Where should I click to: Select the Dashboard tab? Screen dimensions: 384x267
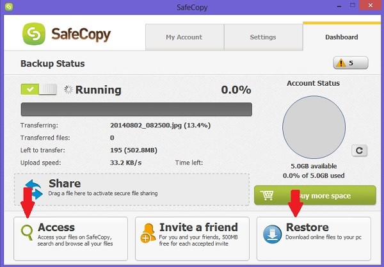click(342, 37)
